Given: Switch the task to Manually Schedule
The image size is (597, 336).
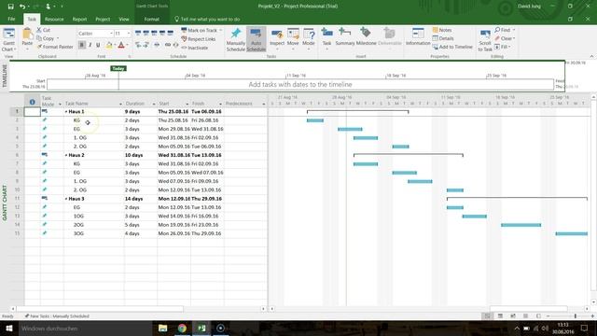Looking at the screenshot, I should tap(236, 39).
